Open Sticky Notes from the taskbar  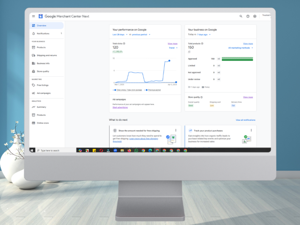94,151
